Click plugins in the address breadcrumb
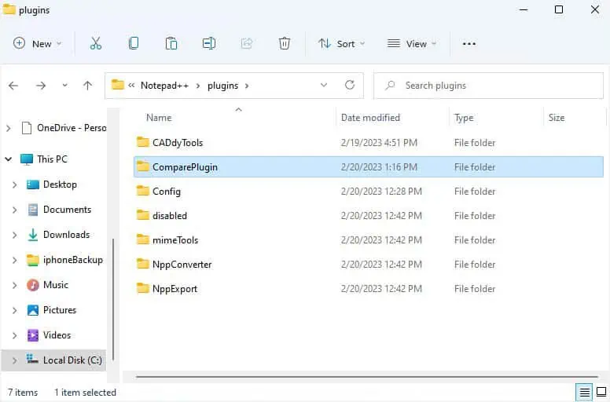 223,86
